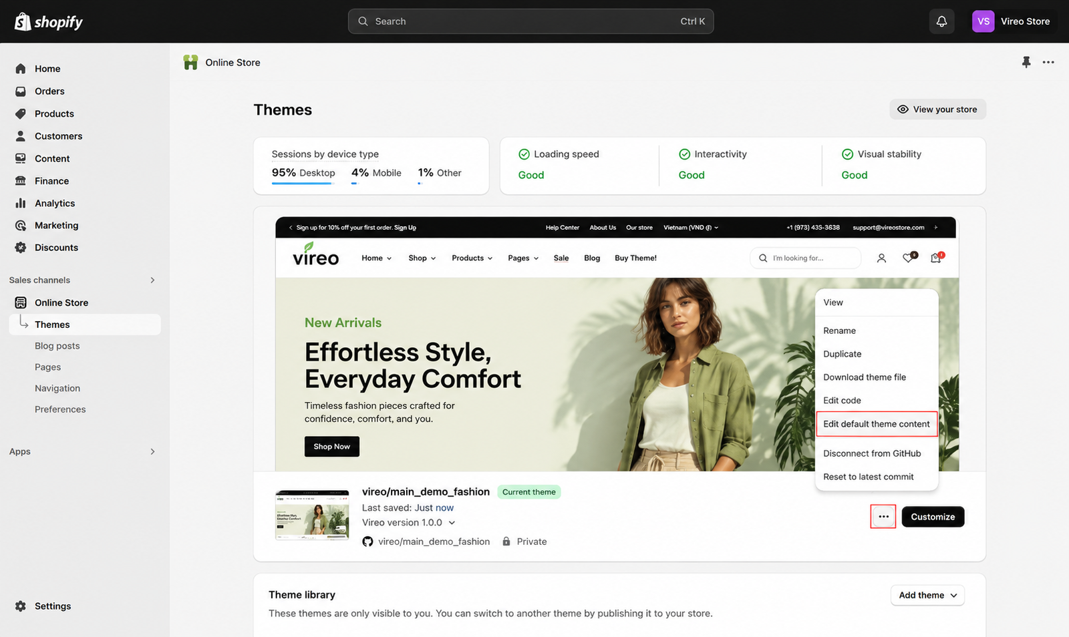Viewport: 1069px width, 637px height.
Task: Click the Shopify logo
Action: click(x=49, y=21)
